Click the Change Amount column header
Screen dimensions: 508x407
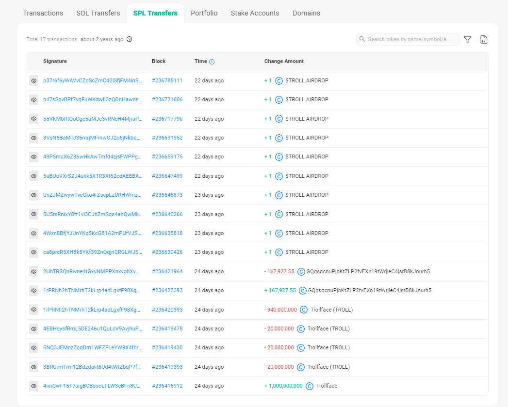[284, 61]
